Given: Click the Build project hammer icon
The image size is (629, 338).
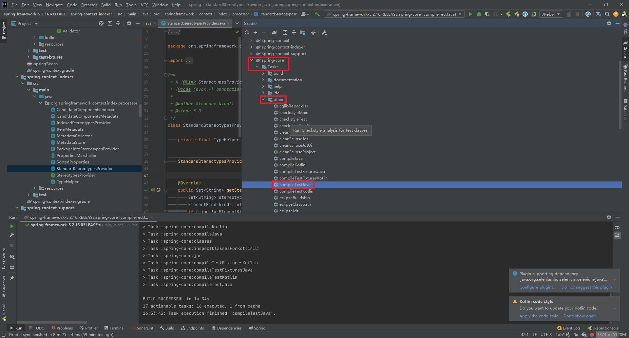Looking at the screenshot, I should point(317,14).
